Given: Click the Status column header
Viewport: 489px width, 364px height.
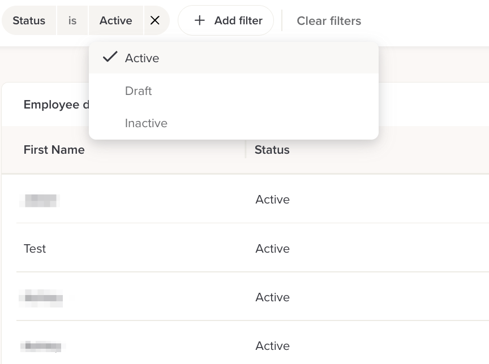Looking at the screenshot, I should pos(272,150).
